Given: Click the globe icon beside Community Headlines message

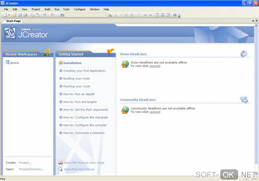Looking at the screenshot, I should pos(125,110).
